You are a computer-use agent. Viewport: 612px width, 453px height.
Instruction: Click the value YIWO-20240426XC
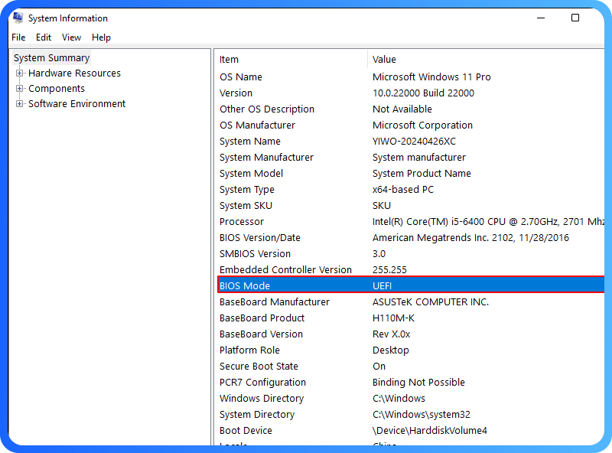coord(414,141)
